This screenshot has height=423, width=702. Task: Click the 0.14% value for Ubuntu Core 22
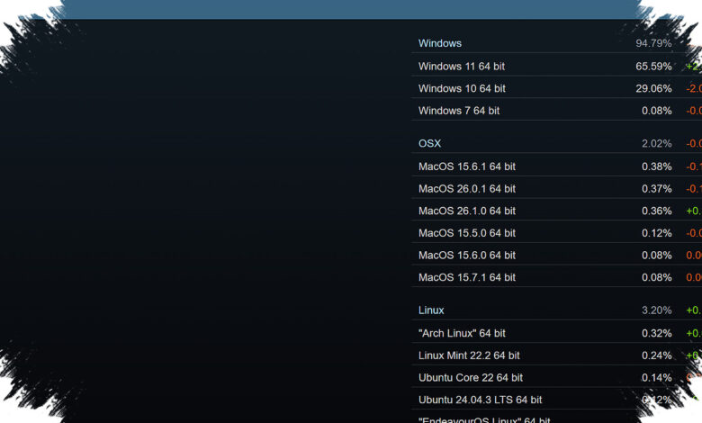pyautogui.click(x=657, y=378)
